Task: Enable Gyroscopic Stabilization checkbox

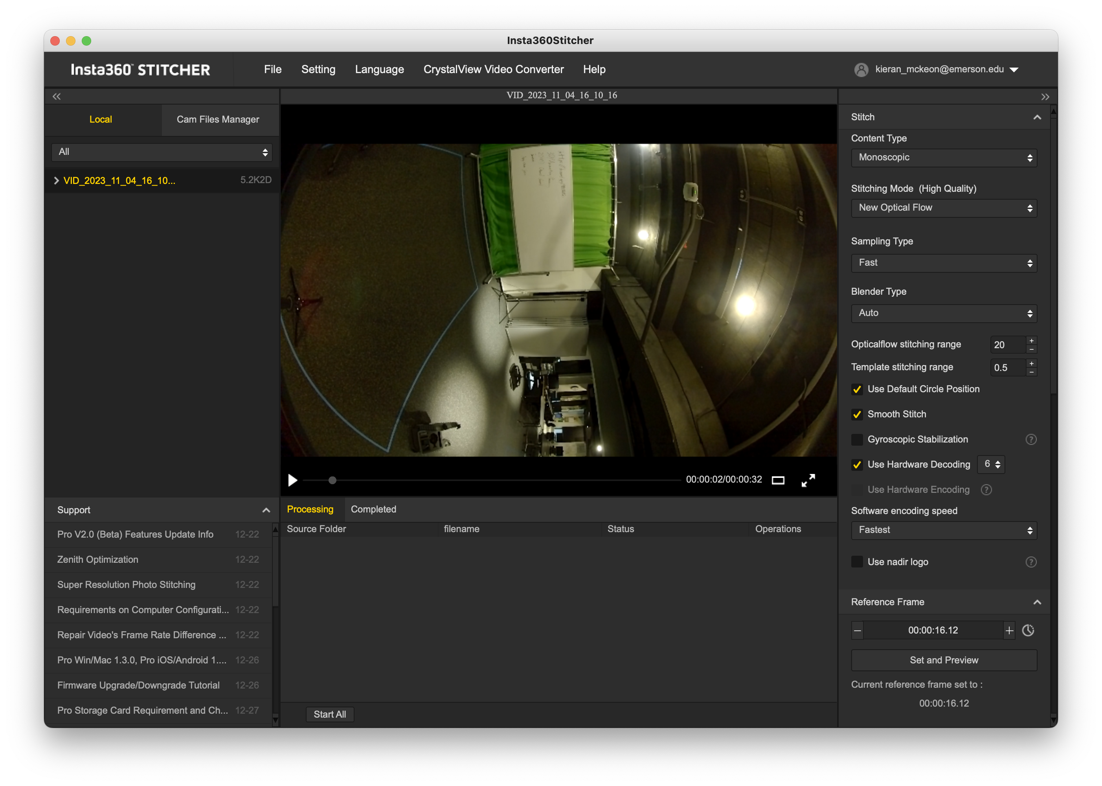Action: click(857, 439)
